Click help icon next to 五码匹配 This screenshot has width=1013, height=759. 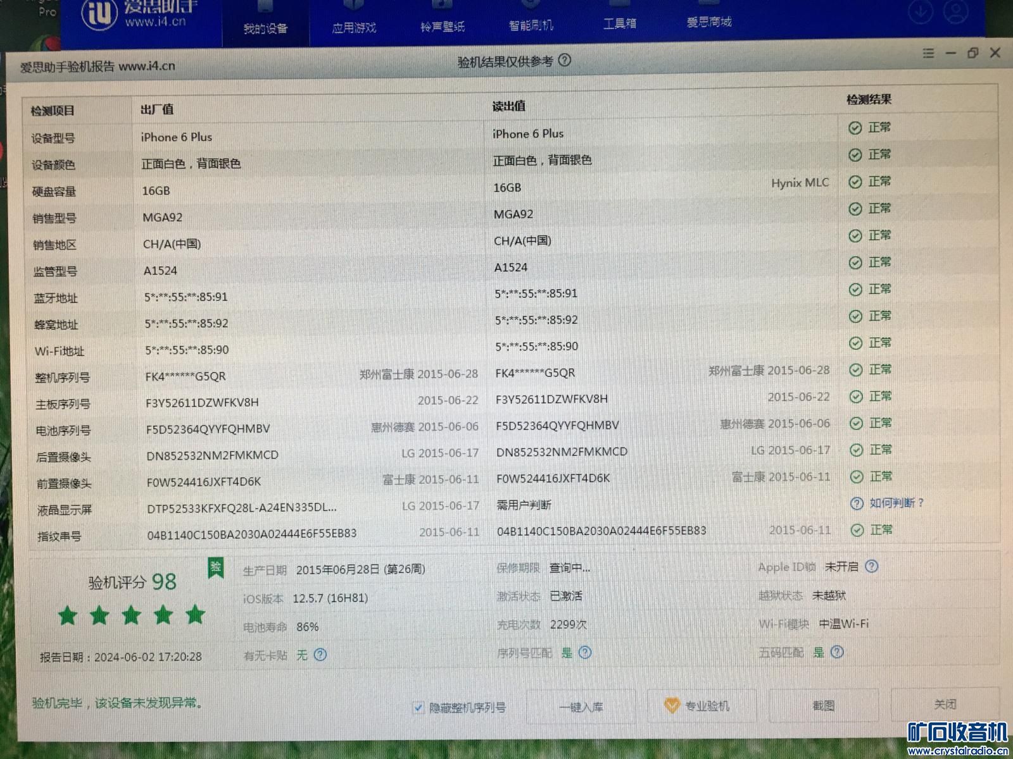837,651
